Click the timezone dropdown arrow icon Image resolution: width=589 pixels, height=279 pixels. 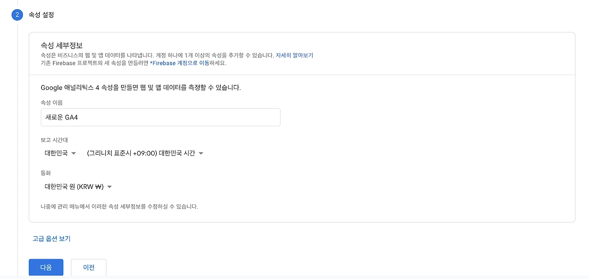pos(201,153)
